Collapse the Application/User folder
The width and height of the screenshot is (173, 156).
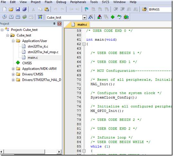coord(13,41)
